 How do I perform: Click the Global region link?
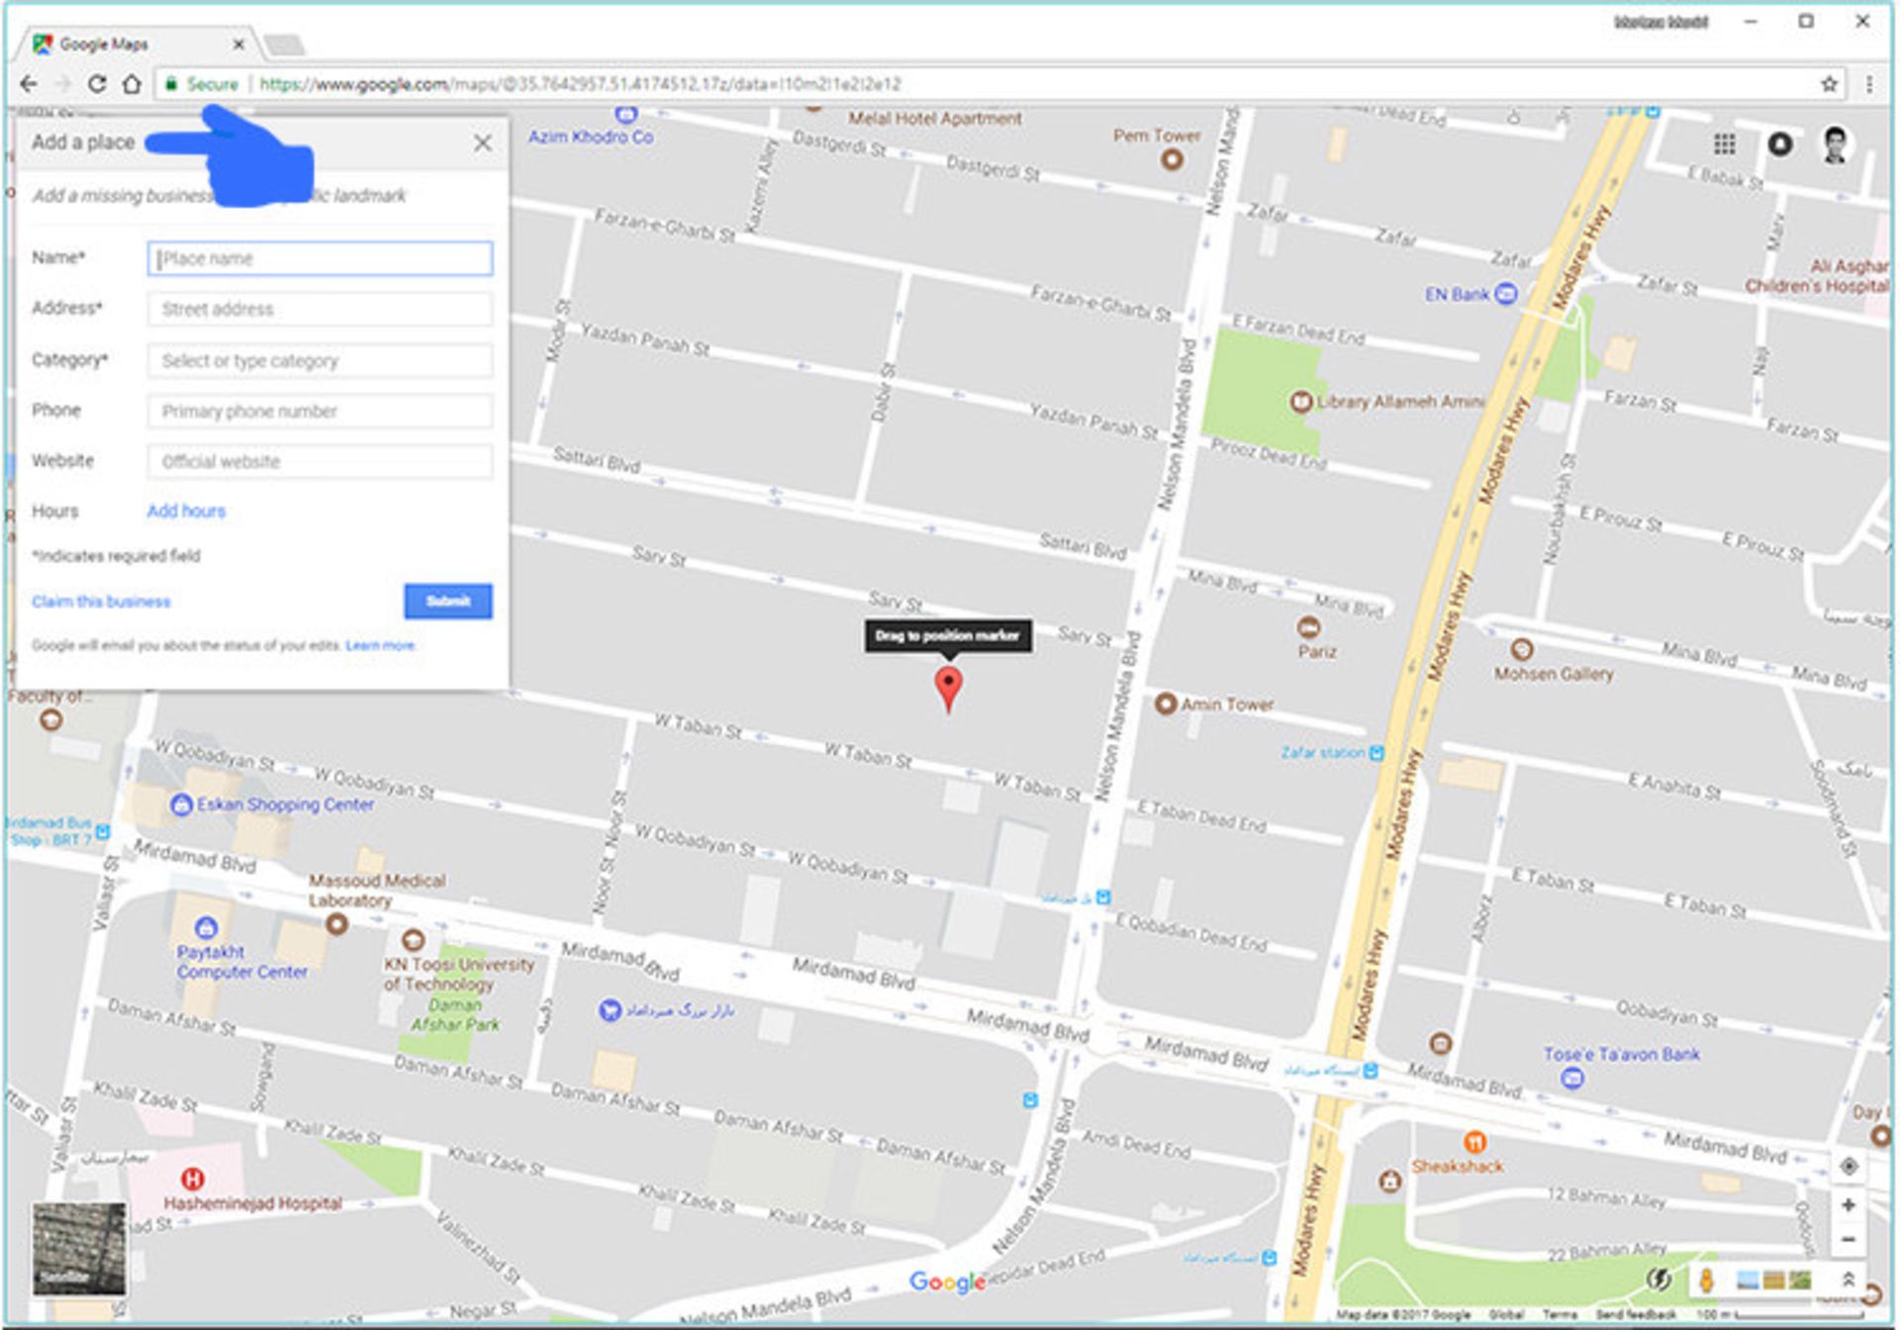coord(1506,1314)
